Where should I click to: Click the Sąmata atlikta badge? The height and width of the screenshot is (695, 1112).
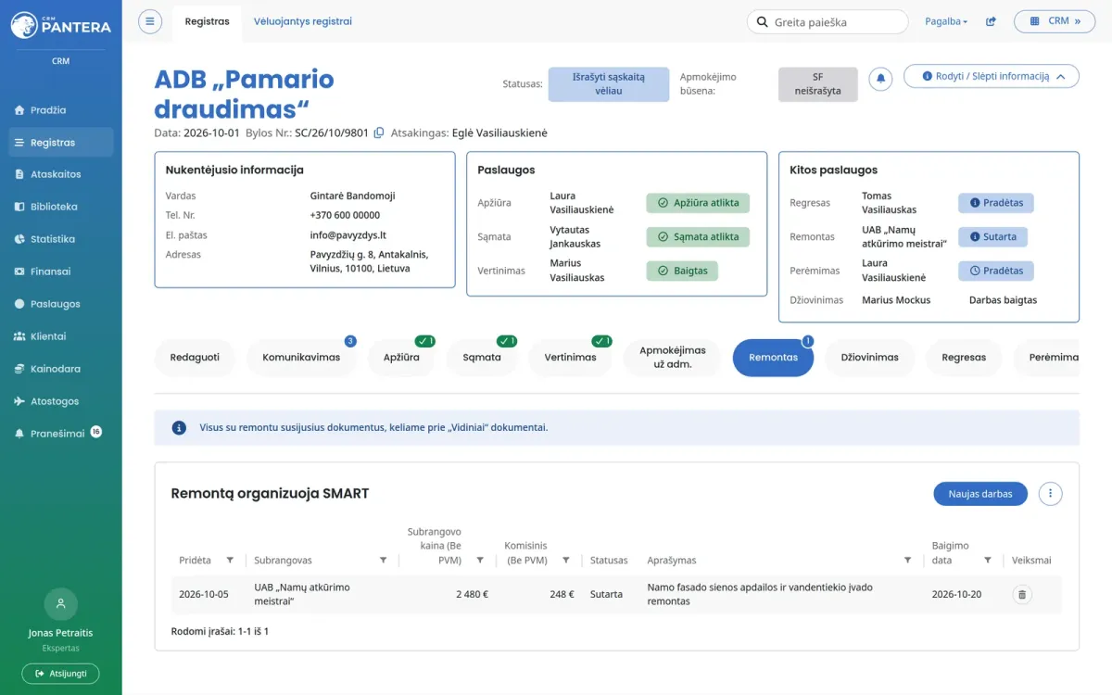point(698,237)
